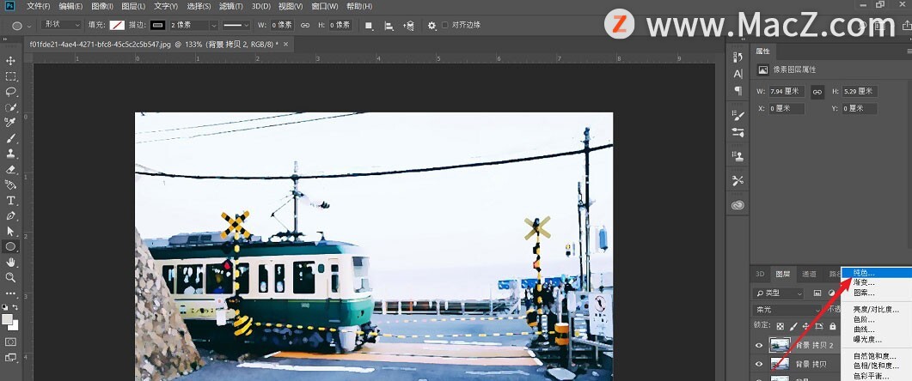Select the Move tool
912x381 pixels.
coord(11,61)
